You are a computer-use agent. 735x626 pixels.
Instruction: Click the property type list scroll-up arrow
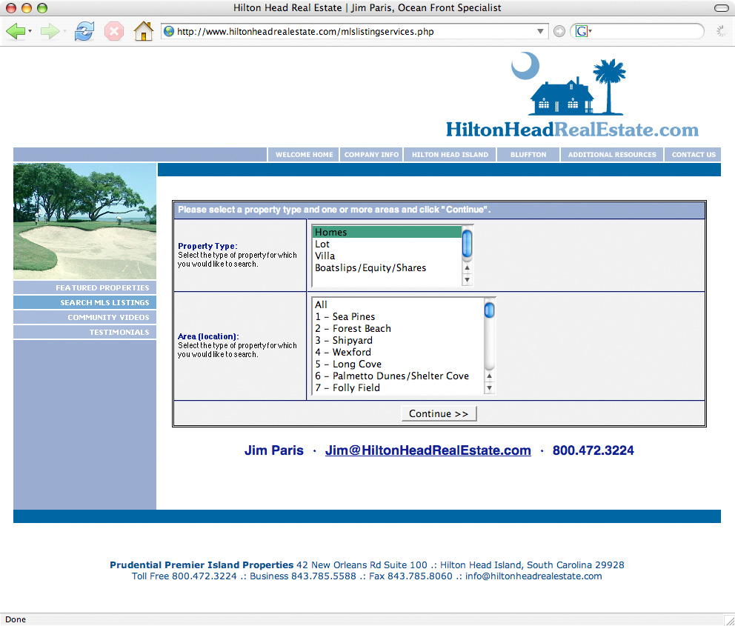(x=467, y=267)
